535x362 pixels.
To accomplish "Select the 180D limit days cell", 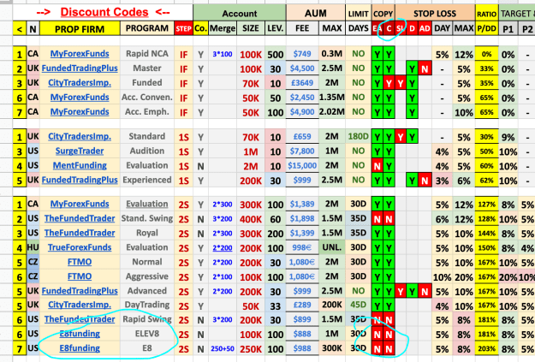I will click(359, 136).
